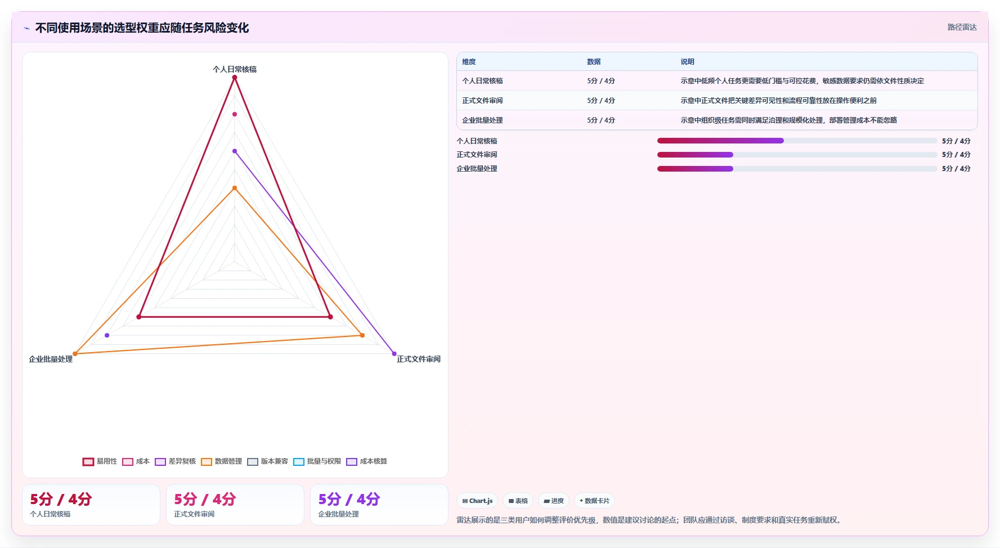Screen dimensions: 1000x548
Task: Click the 路径雷达 label in header
Action: coord(962,27)
